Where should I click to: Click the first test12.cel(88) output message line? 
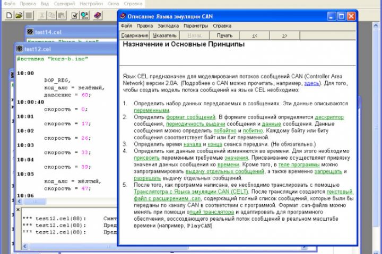click(70, 219)
